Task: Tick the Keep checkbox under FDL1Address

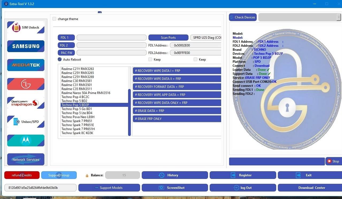Action: point(150,59)
